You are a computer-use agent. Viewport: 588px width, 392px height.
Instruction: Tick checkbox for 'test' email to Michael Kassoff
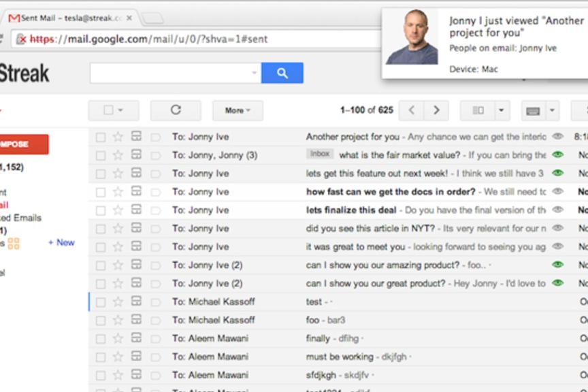(101, 302)
